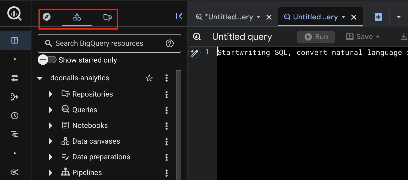
Task: Expand the Pipelines node
Action: [x=51, y=173]
